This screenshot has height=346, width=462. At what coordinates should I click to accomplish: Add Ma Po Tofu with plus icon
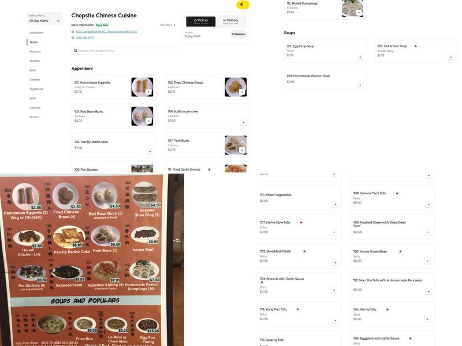pos(427,319)
